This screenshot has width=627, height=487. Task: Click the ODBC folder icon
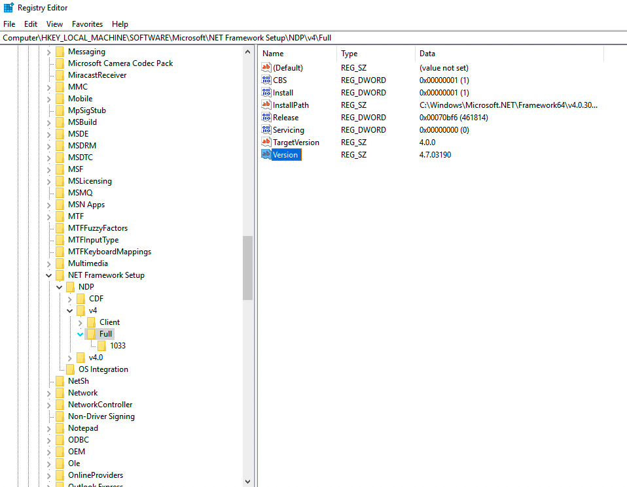(60, 440)
